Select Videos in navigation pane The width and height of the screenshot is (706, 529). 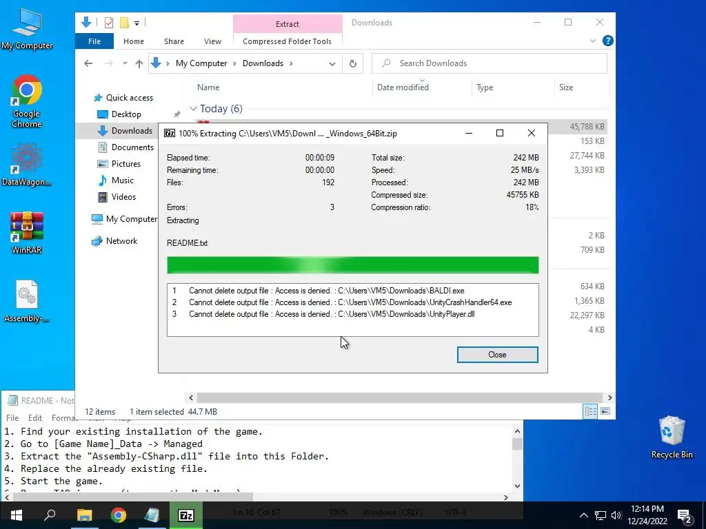(117, 197)
